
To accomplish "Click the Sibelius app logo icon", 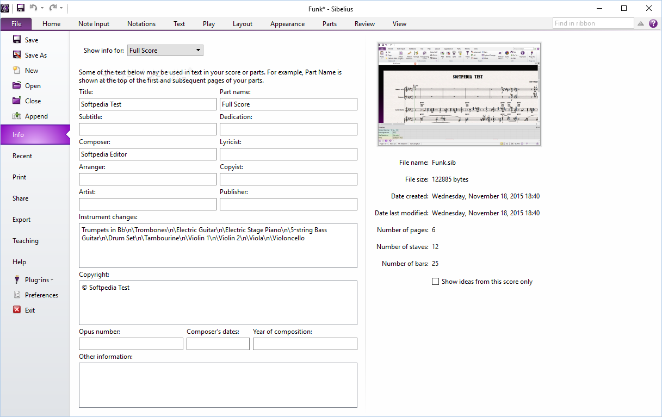I will coord(5,8).
